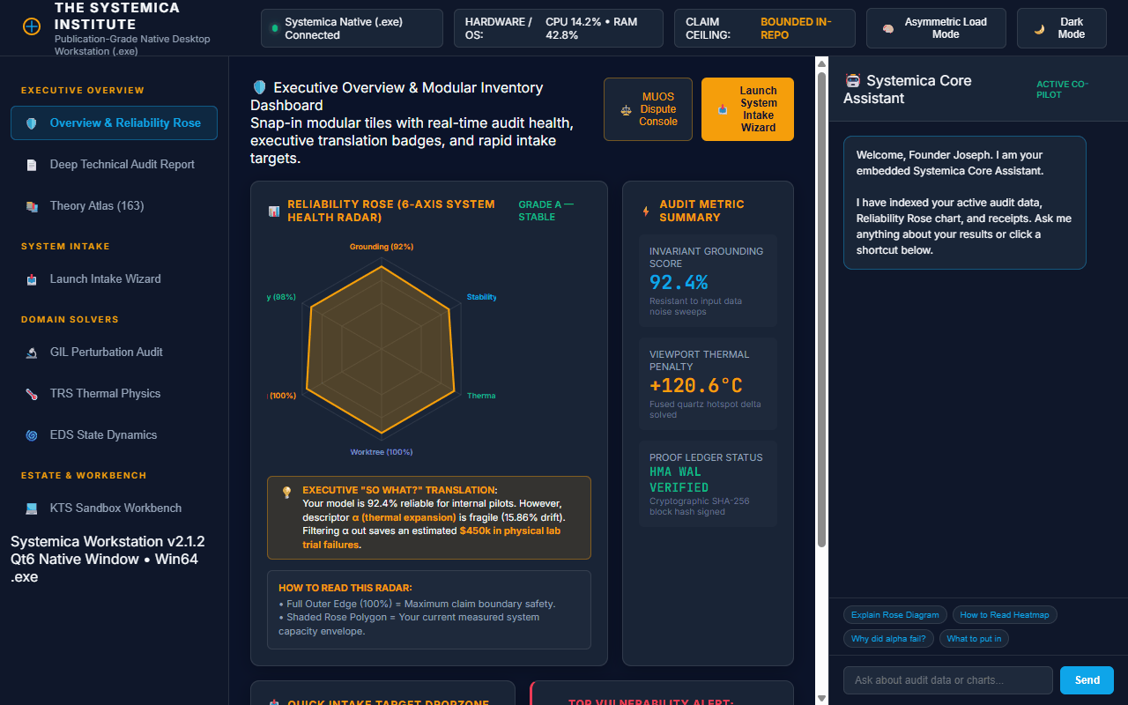This screenshot has height=705, width=1128.
Task: Click the moon icon in Dark Mode
Action: click(x=1039, y=28)
